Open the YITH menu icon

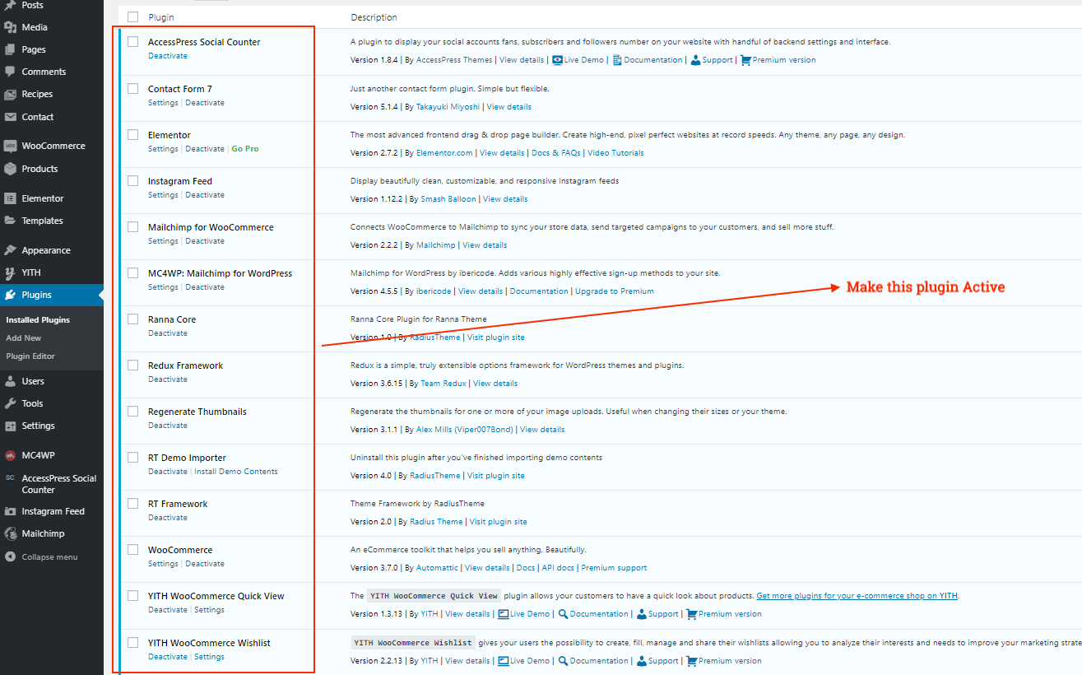tap(10, 272)
